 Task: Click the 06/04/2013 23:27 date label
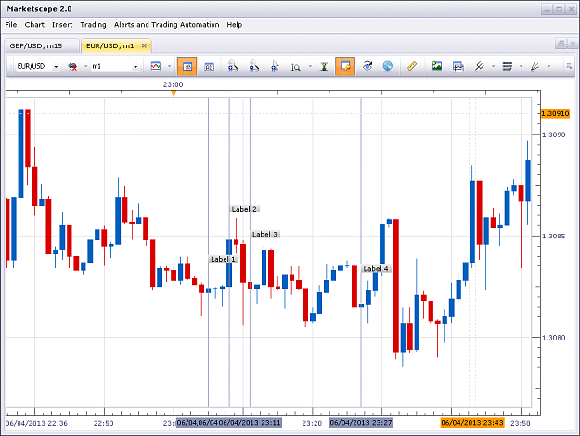(361, 423)
